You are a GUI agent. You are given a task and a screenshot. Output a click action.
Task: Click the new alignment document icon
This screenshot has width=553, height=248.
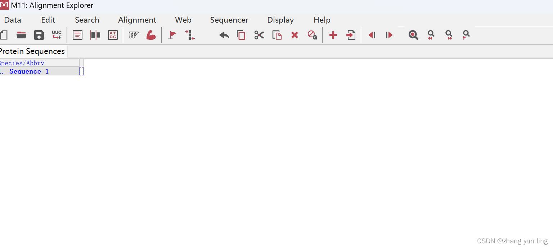pos(4,35)
